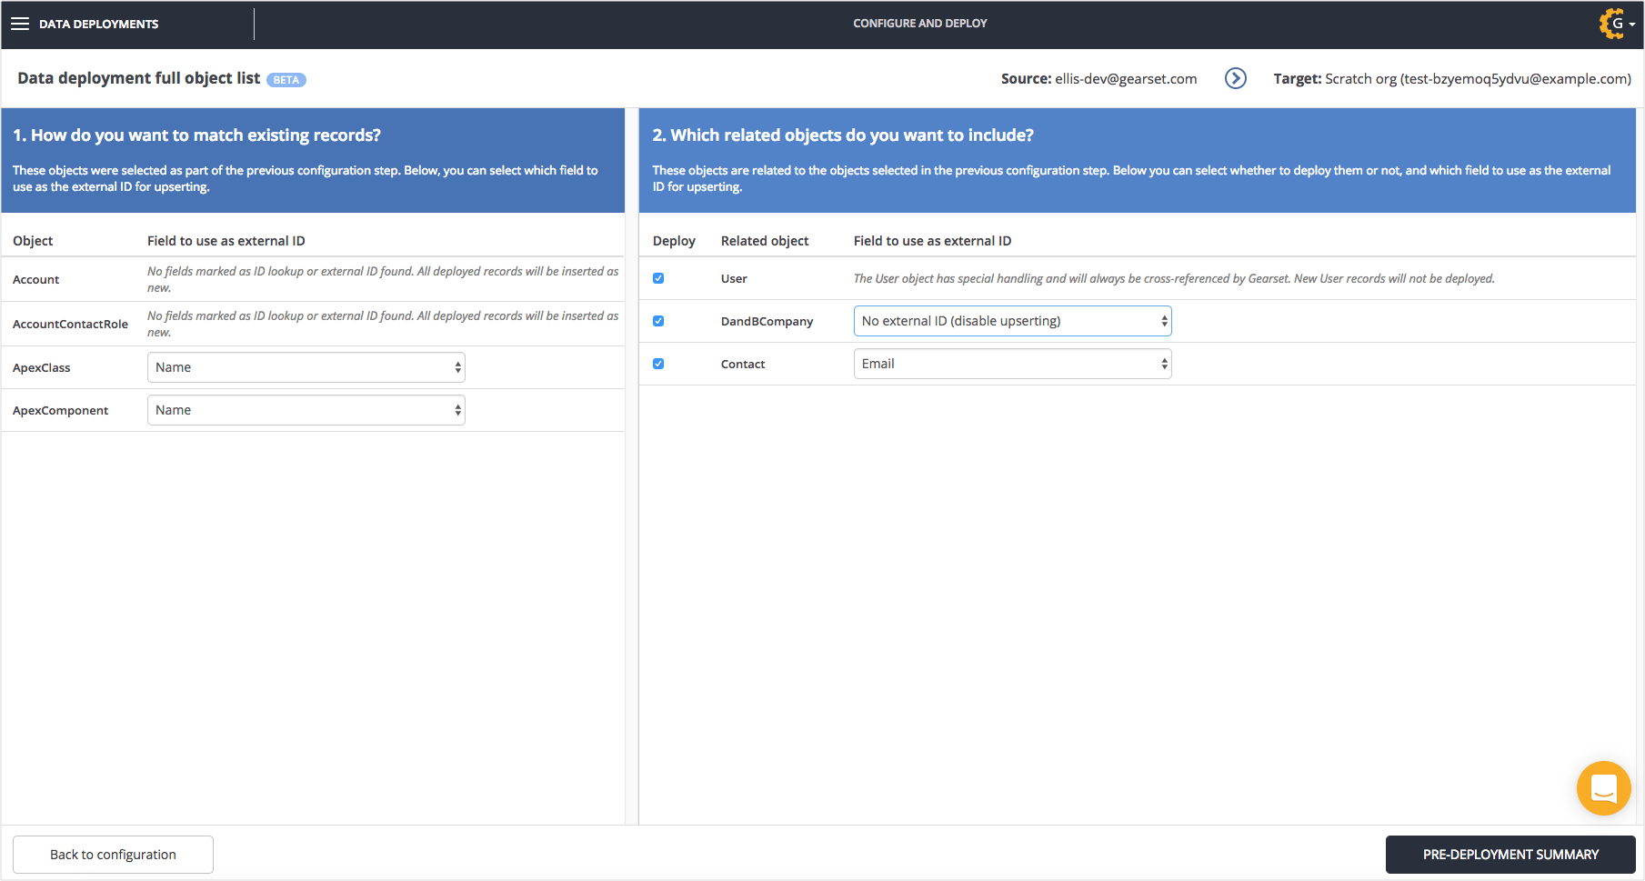Disable deploying the DandBCompany object
Image resolution: width=1645 pixels, height=881 pixels.
pyautogui.click(x=658, y=321)
